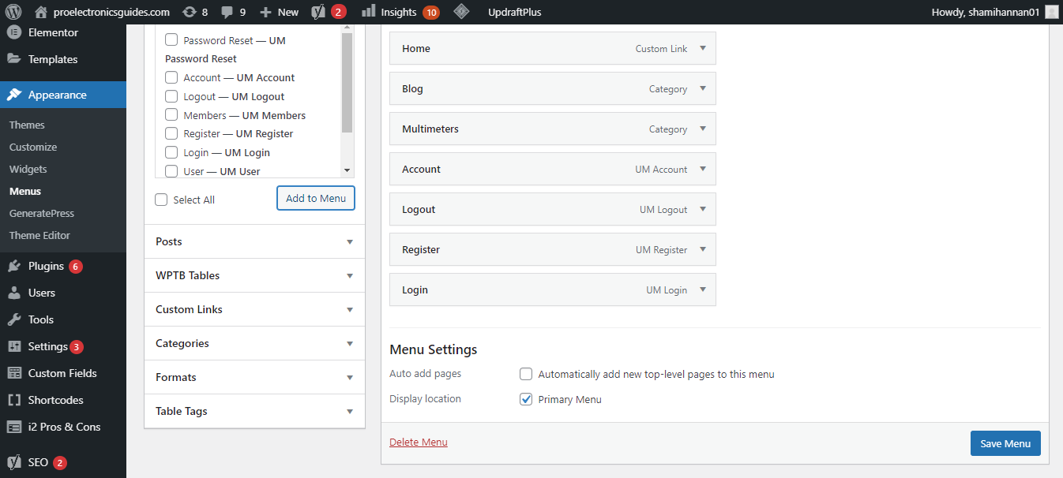The height and width of the screenshot is (478, 1063).
Task: Open Insights bar chart icon
Action: [x=368, y=12]
